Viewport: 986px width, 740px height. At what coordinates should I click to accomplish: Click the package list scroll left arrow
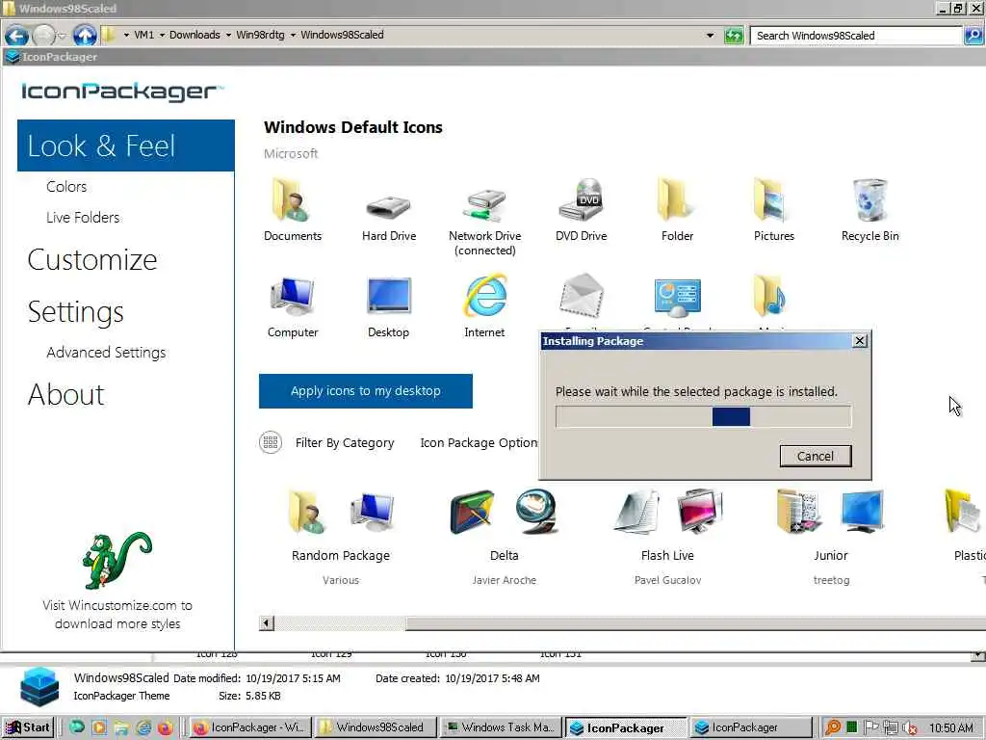[267, 623]
